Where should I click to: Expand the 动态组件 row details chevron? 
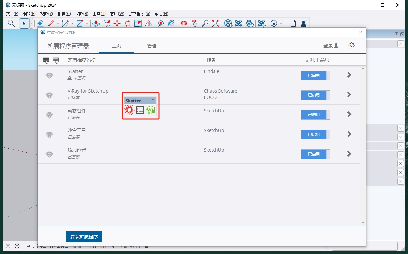click(349, 115)
